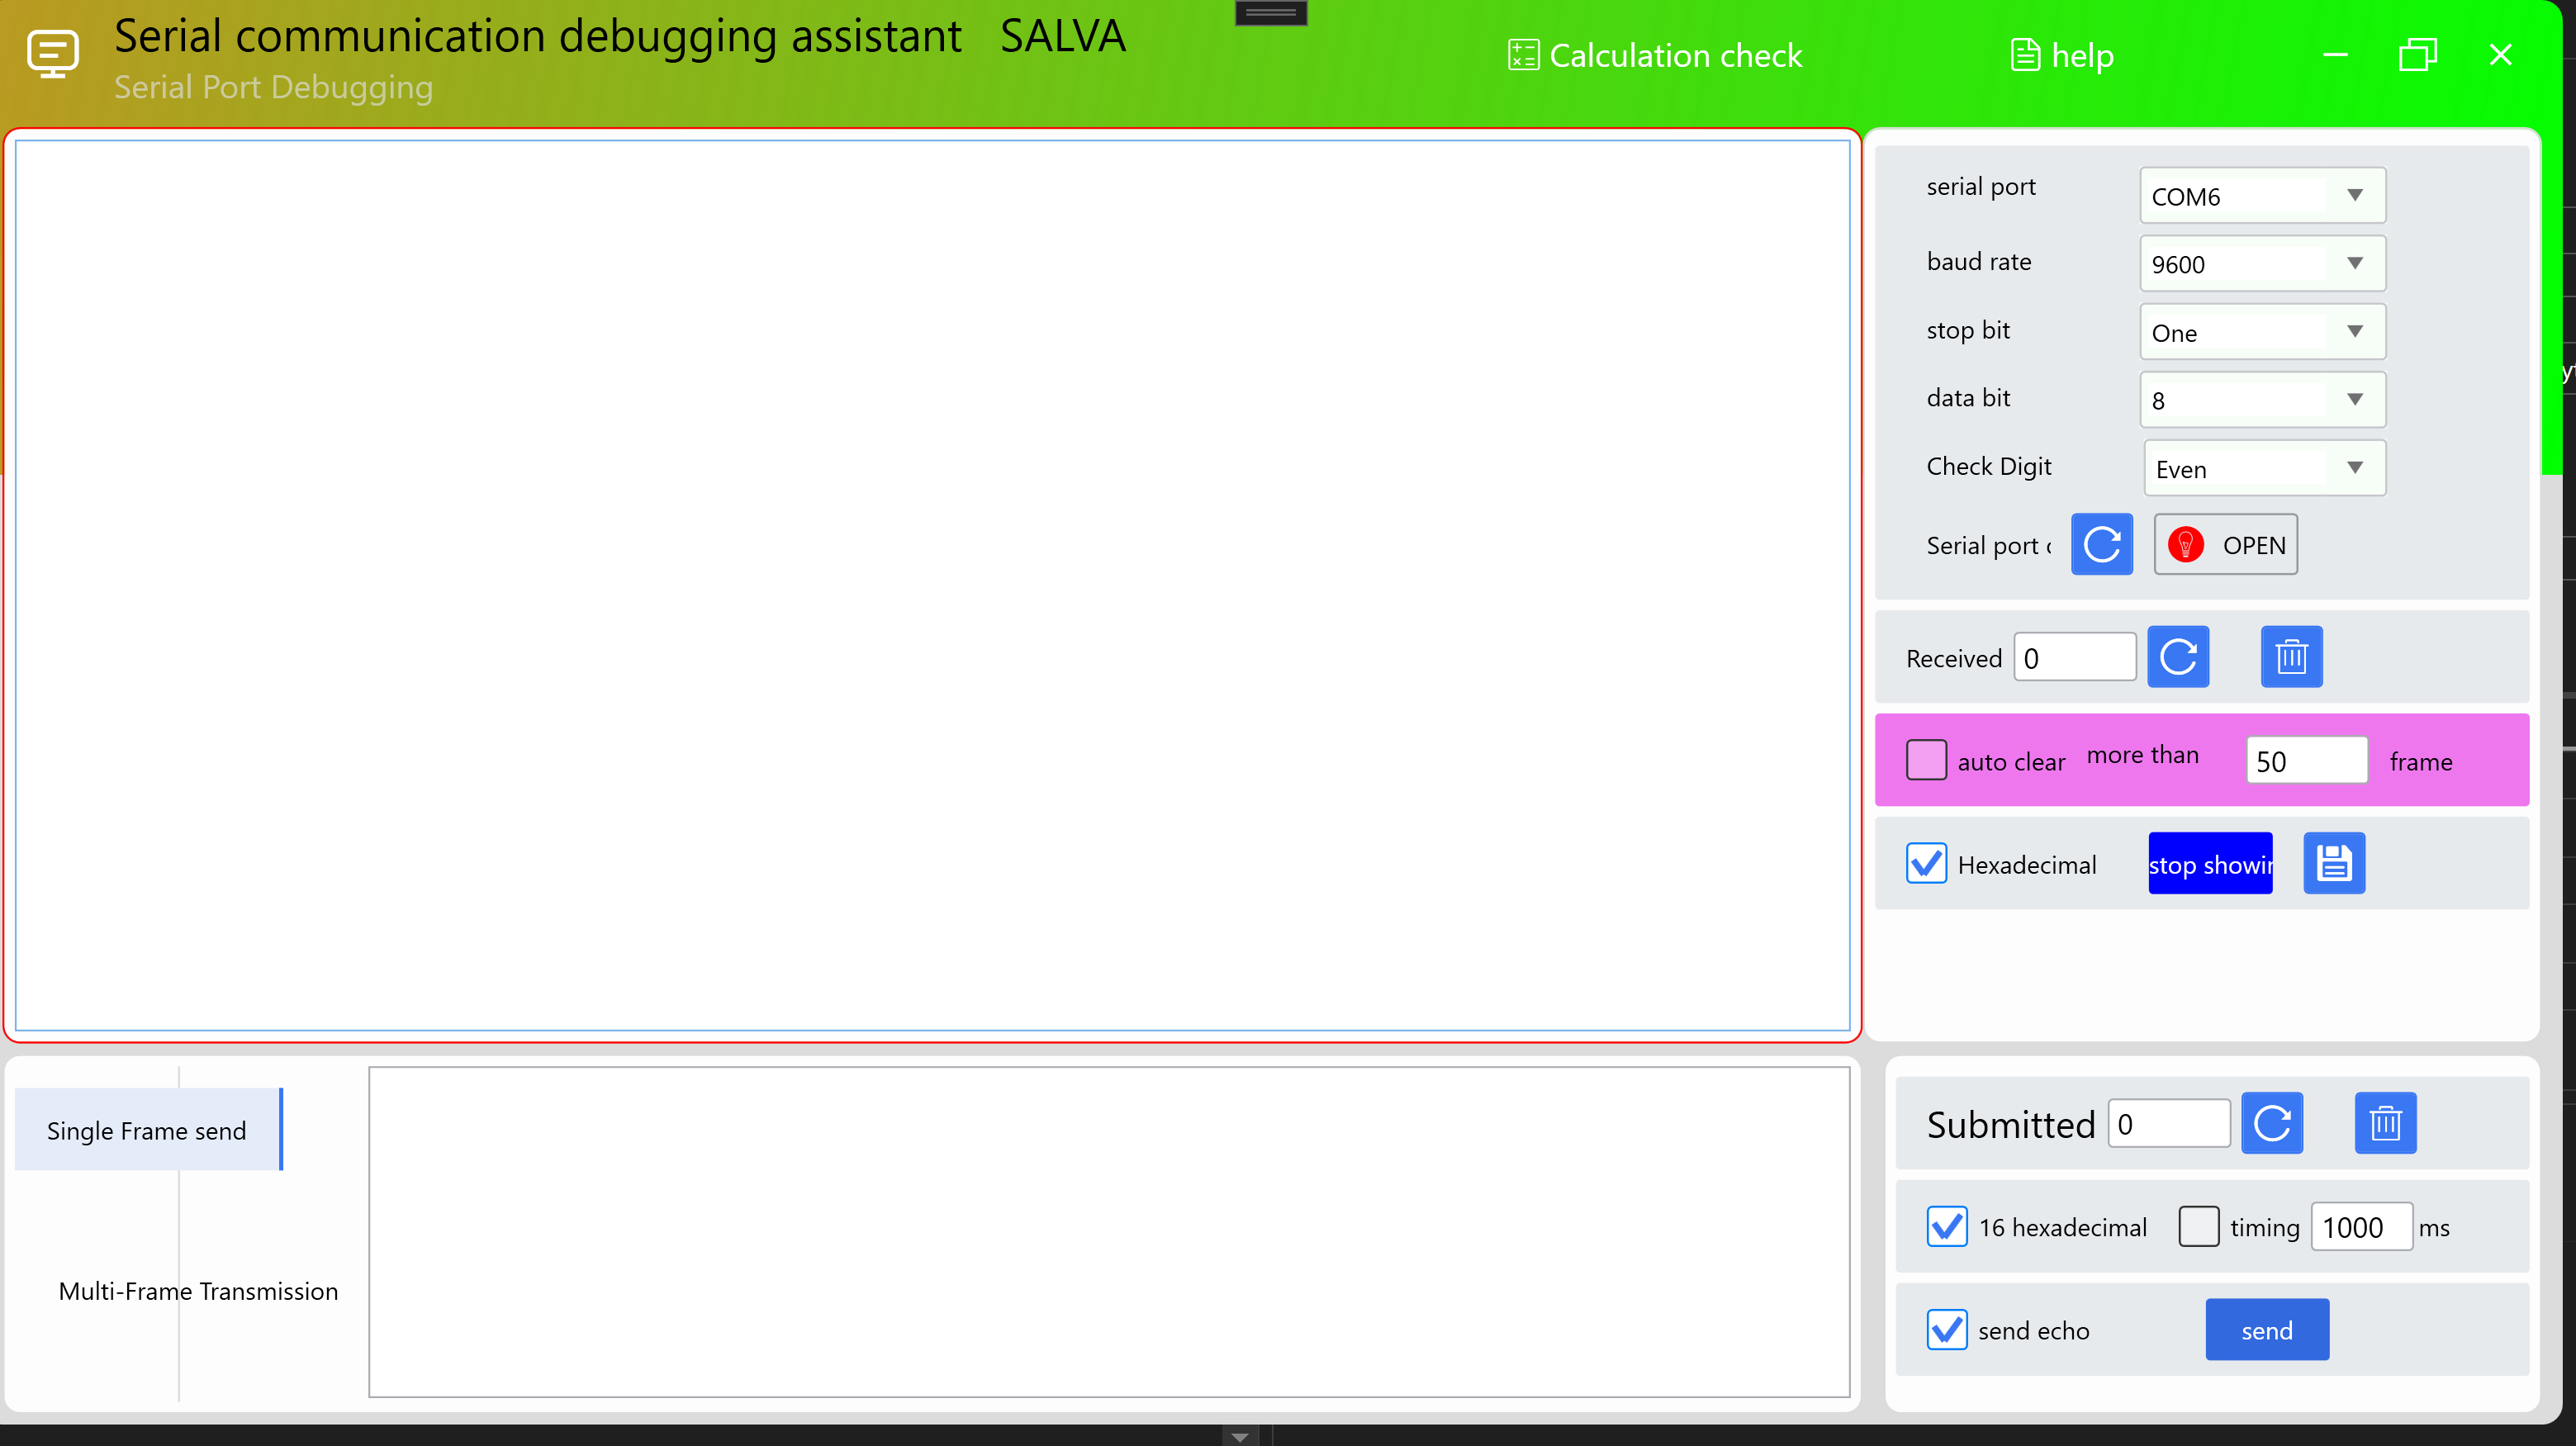Image resolution: width=2576 pixels, height=1446 pixels.
Task: Reset the Submitted counter with refresh icon
Action: 2271,1123
